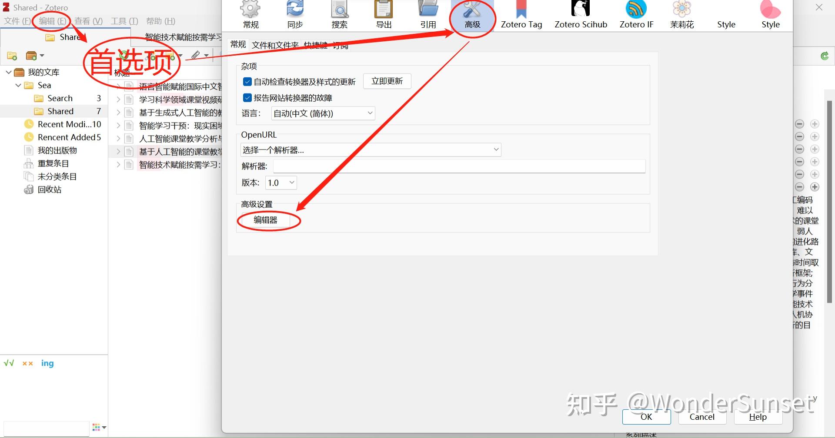The height and width of the screenshot is (438, 835).
Task: Click the paperclip add attachment icon
Action: pyautogui.click(x=196, y=55)
